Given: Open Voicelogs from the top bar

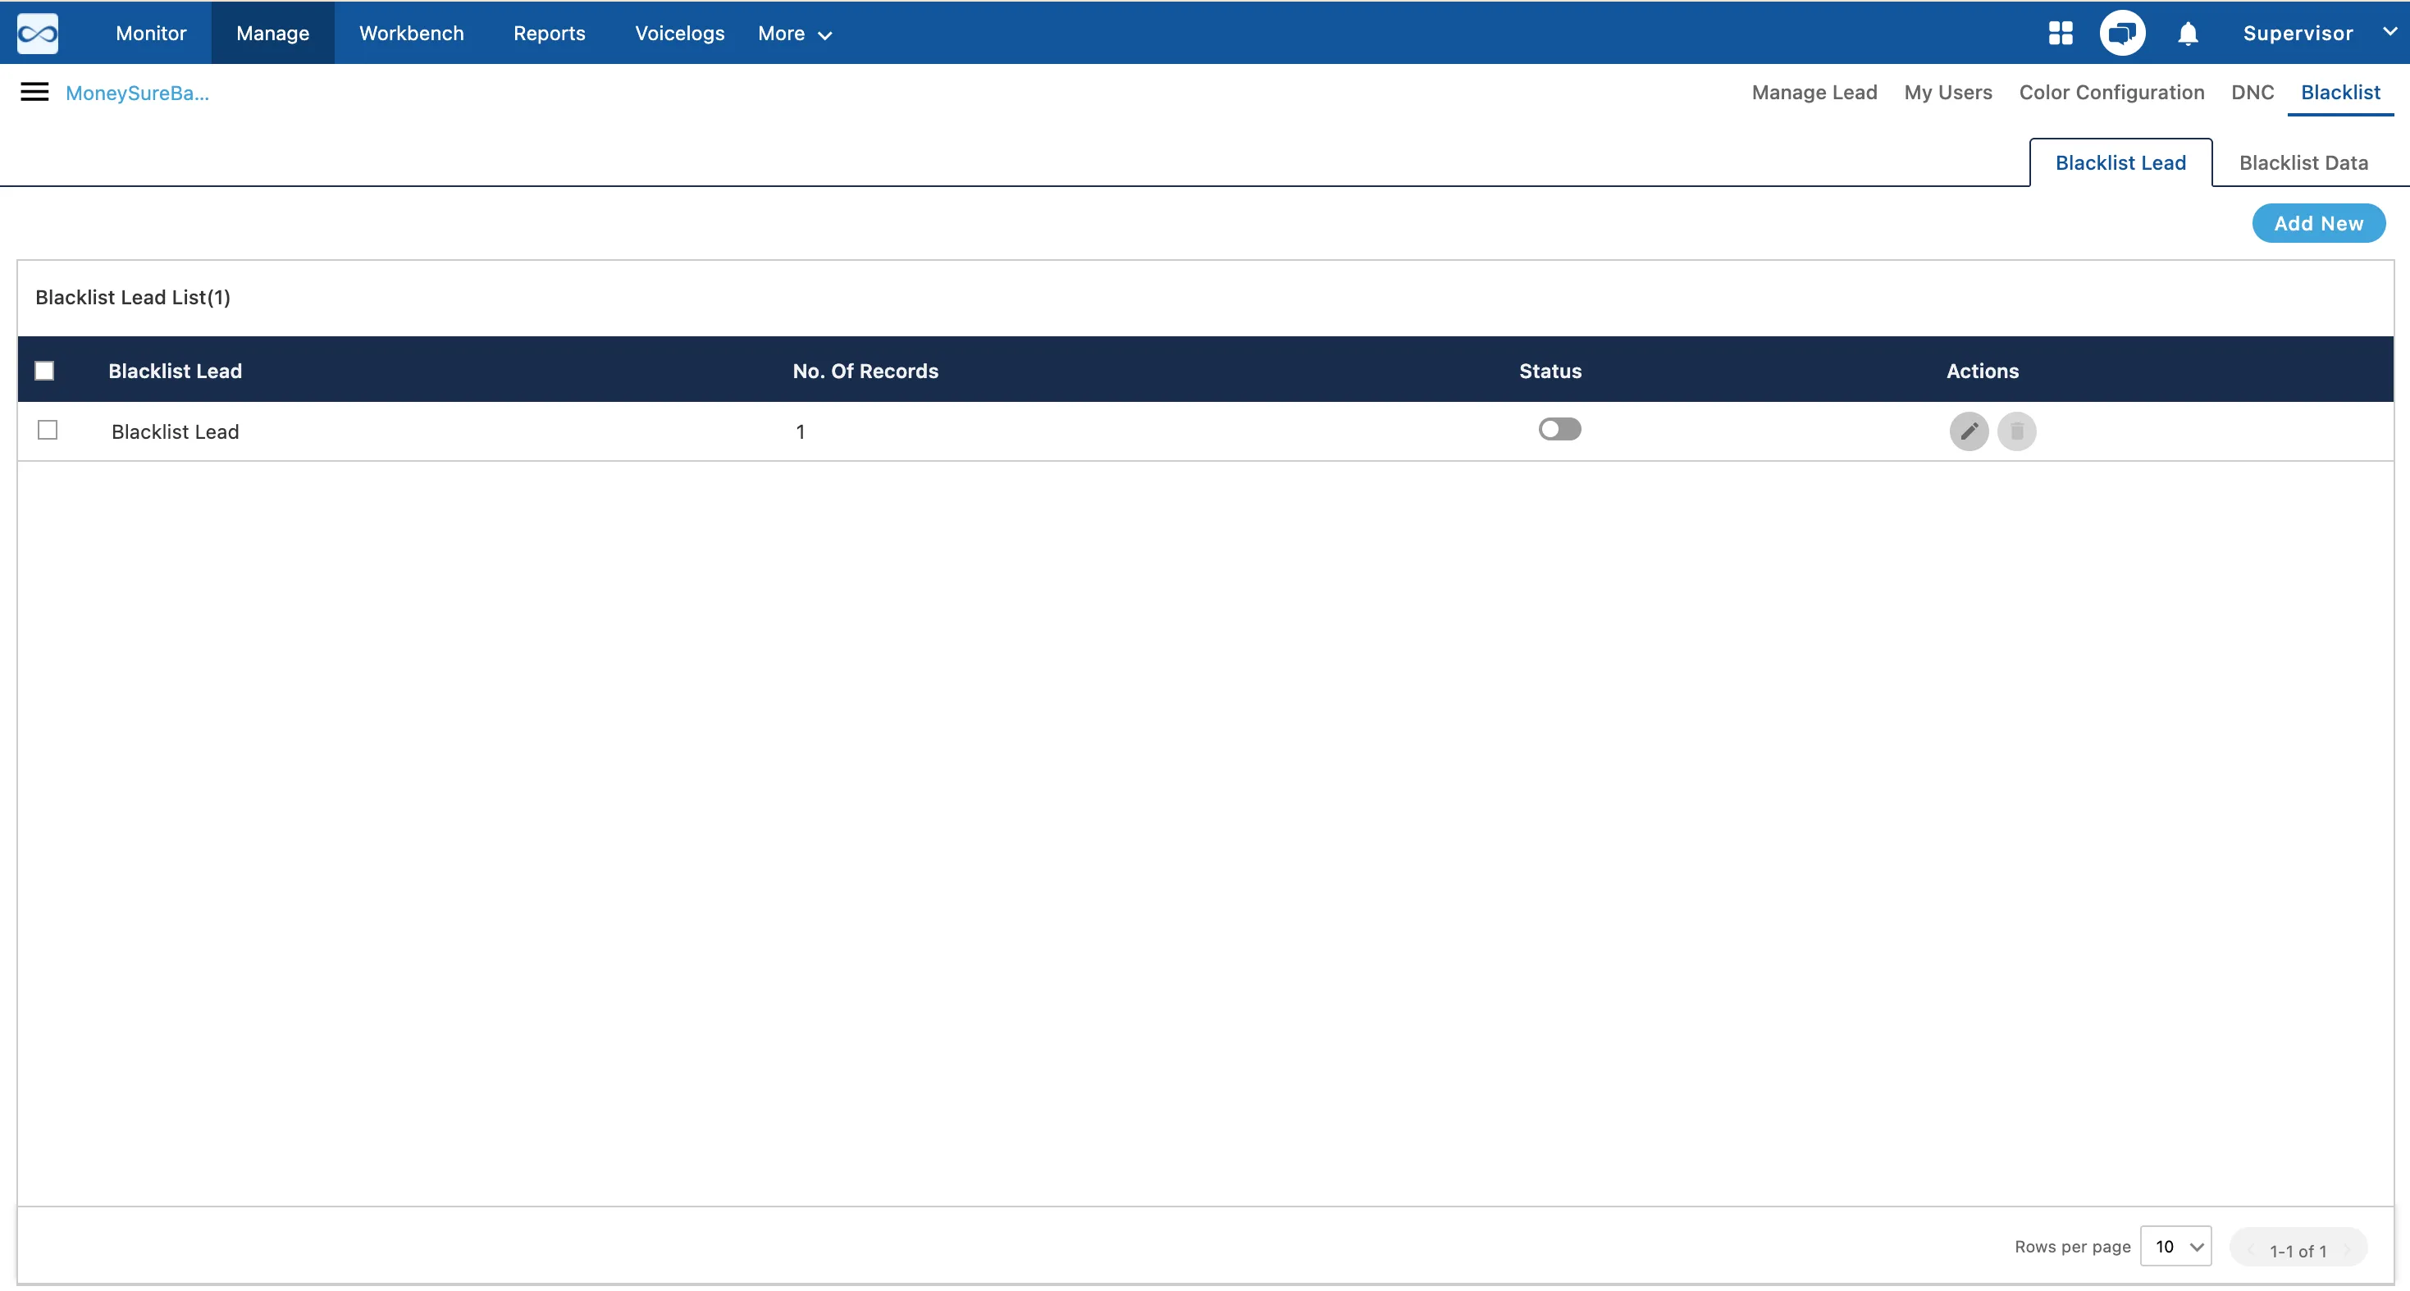Looking at the screenshot, I should point(679,34).
